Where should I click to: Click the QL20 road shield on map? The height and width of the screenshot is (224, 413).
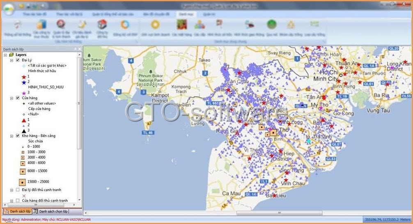coord(394,49)
